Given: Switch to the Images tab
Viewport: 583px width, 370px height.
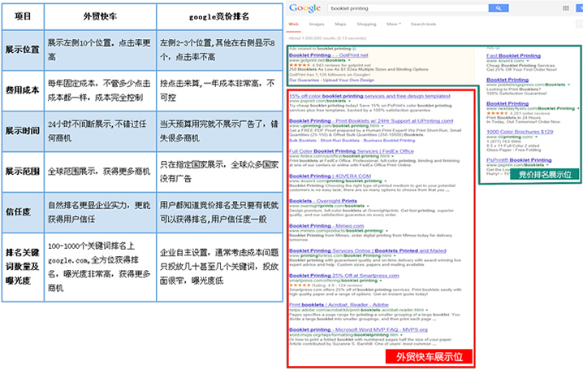Looking at the screenshot, I should (317, 24).
